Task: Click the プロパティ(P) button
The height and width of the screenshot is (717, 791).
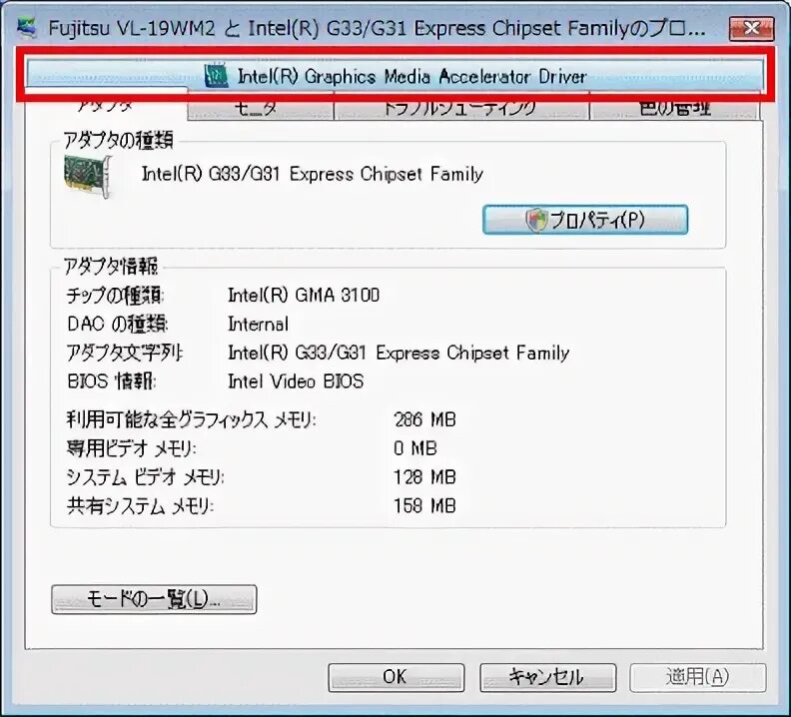Action: [585, 220]
